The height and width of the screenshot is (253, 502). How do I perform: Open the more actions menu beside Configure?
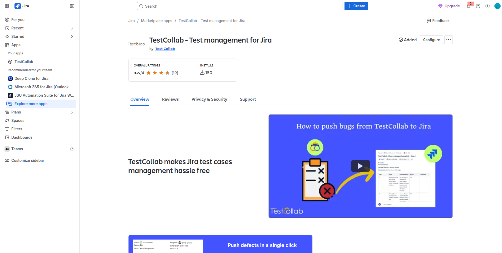pyautogui.click(x=449, y=40)
